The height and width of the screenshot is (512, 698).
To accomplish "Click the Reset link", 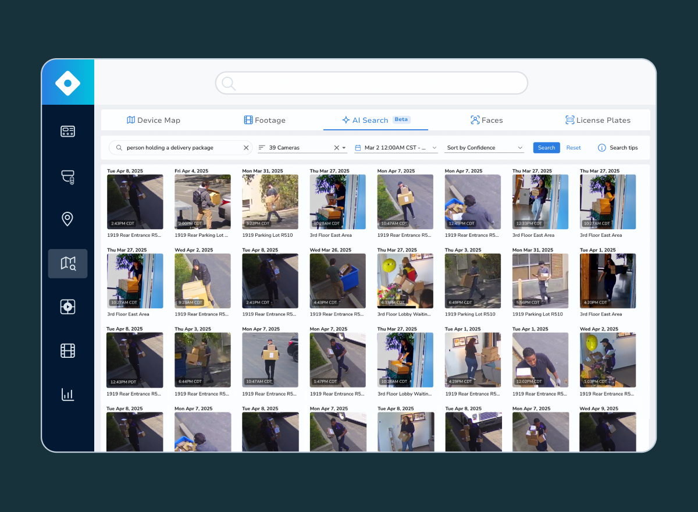I will pos(574,148).
